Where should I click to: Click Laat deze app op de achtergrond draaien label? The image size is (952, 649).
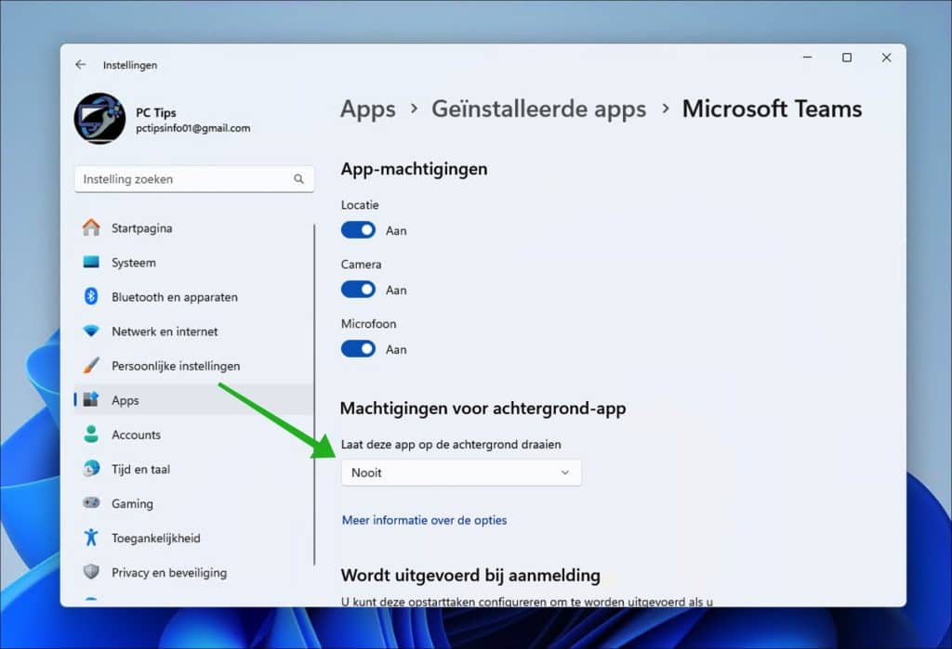[x=451, y=445]
